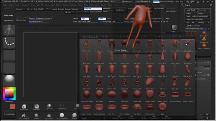Click the Del Hidden button
Image resolution: width=216 pixels, height=121 pixels.
tap(158, 8)
